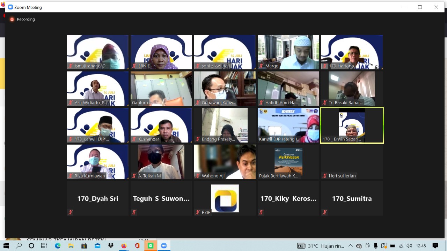Open Microsoft Office from the taskbar
Screen dimensions: 447x251
click(137, 246)
